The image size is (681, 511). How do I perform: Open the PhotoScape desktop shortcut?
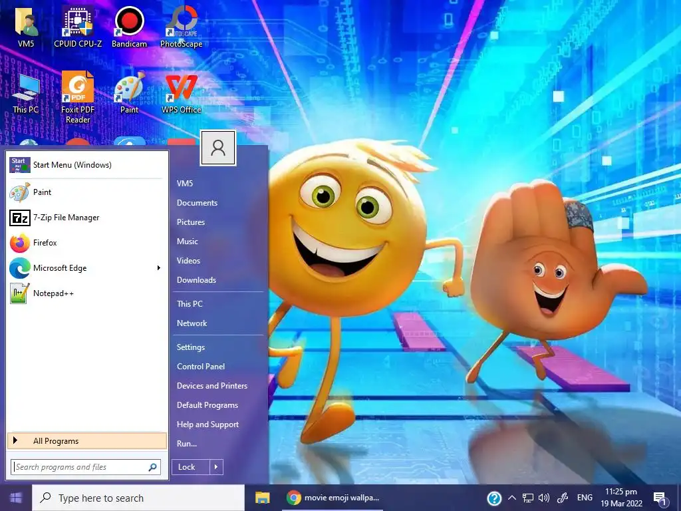[x=181, y=26]
